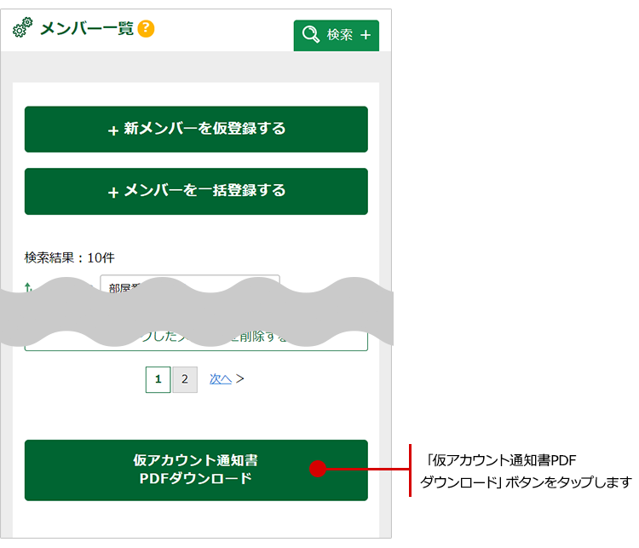Expand search panel with the plus sign
Viewport: 639px width, 548px height.
click(x=366, y=35)
